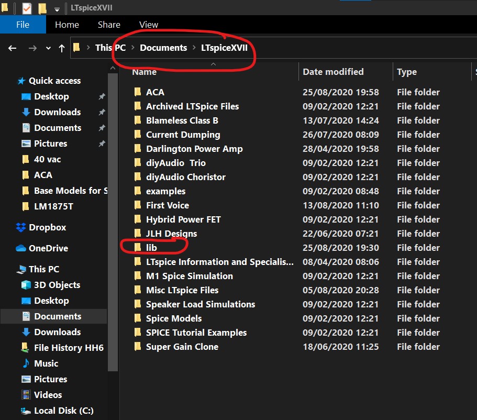Open Base Models folder in navigation pane

point(64,191)
